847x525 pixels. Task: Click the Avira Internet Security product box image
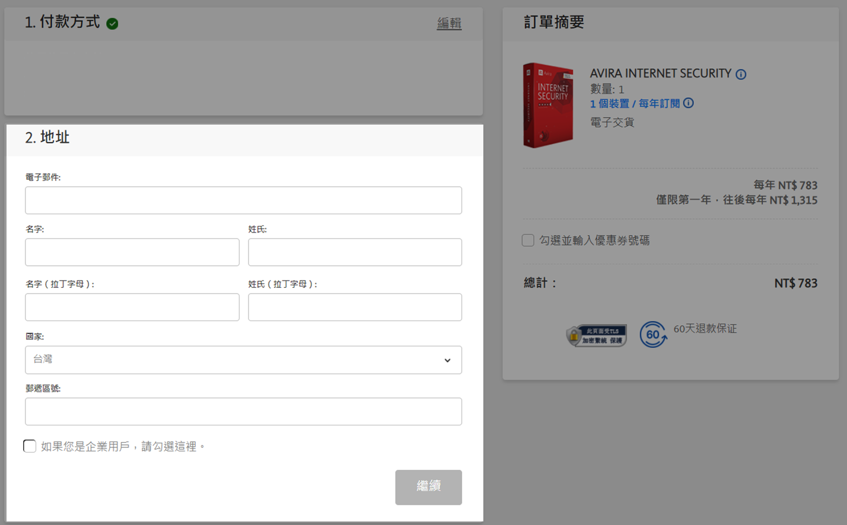click(x=548, y=105)
